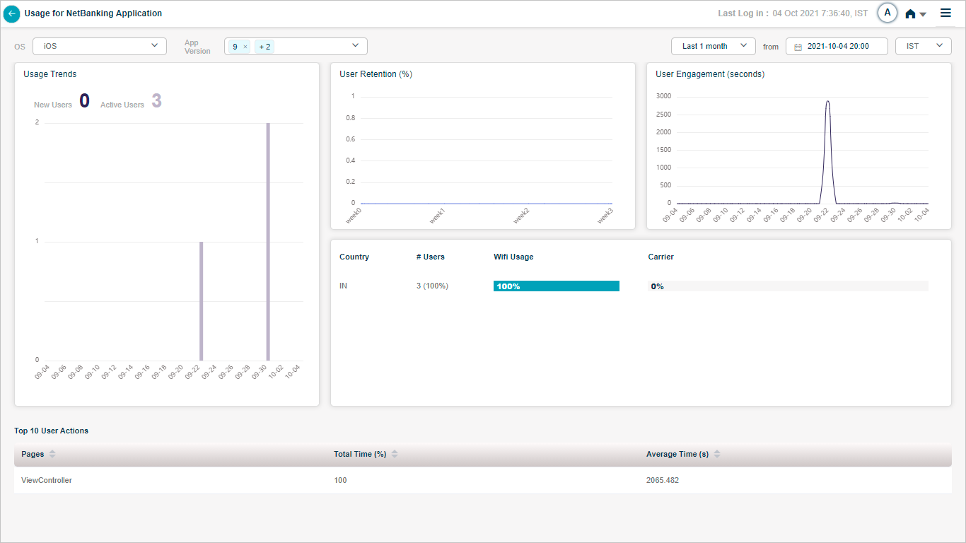Open the Last 1 month range dropdown
This screenshot has height=543, width=966.
point(714,46)
